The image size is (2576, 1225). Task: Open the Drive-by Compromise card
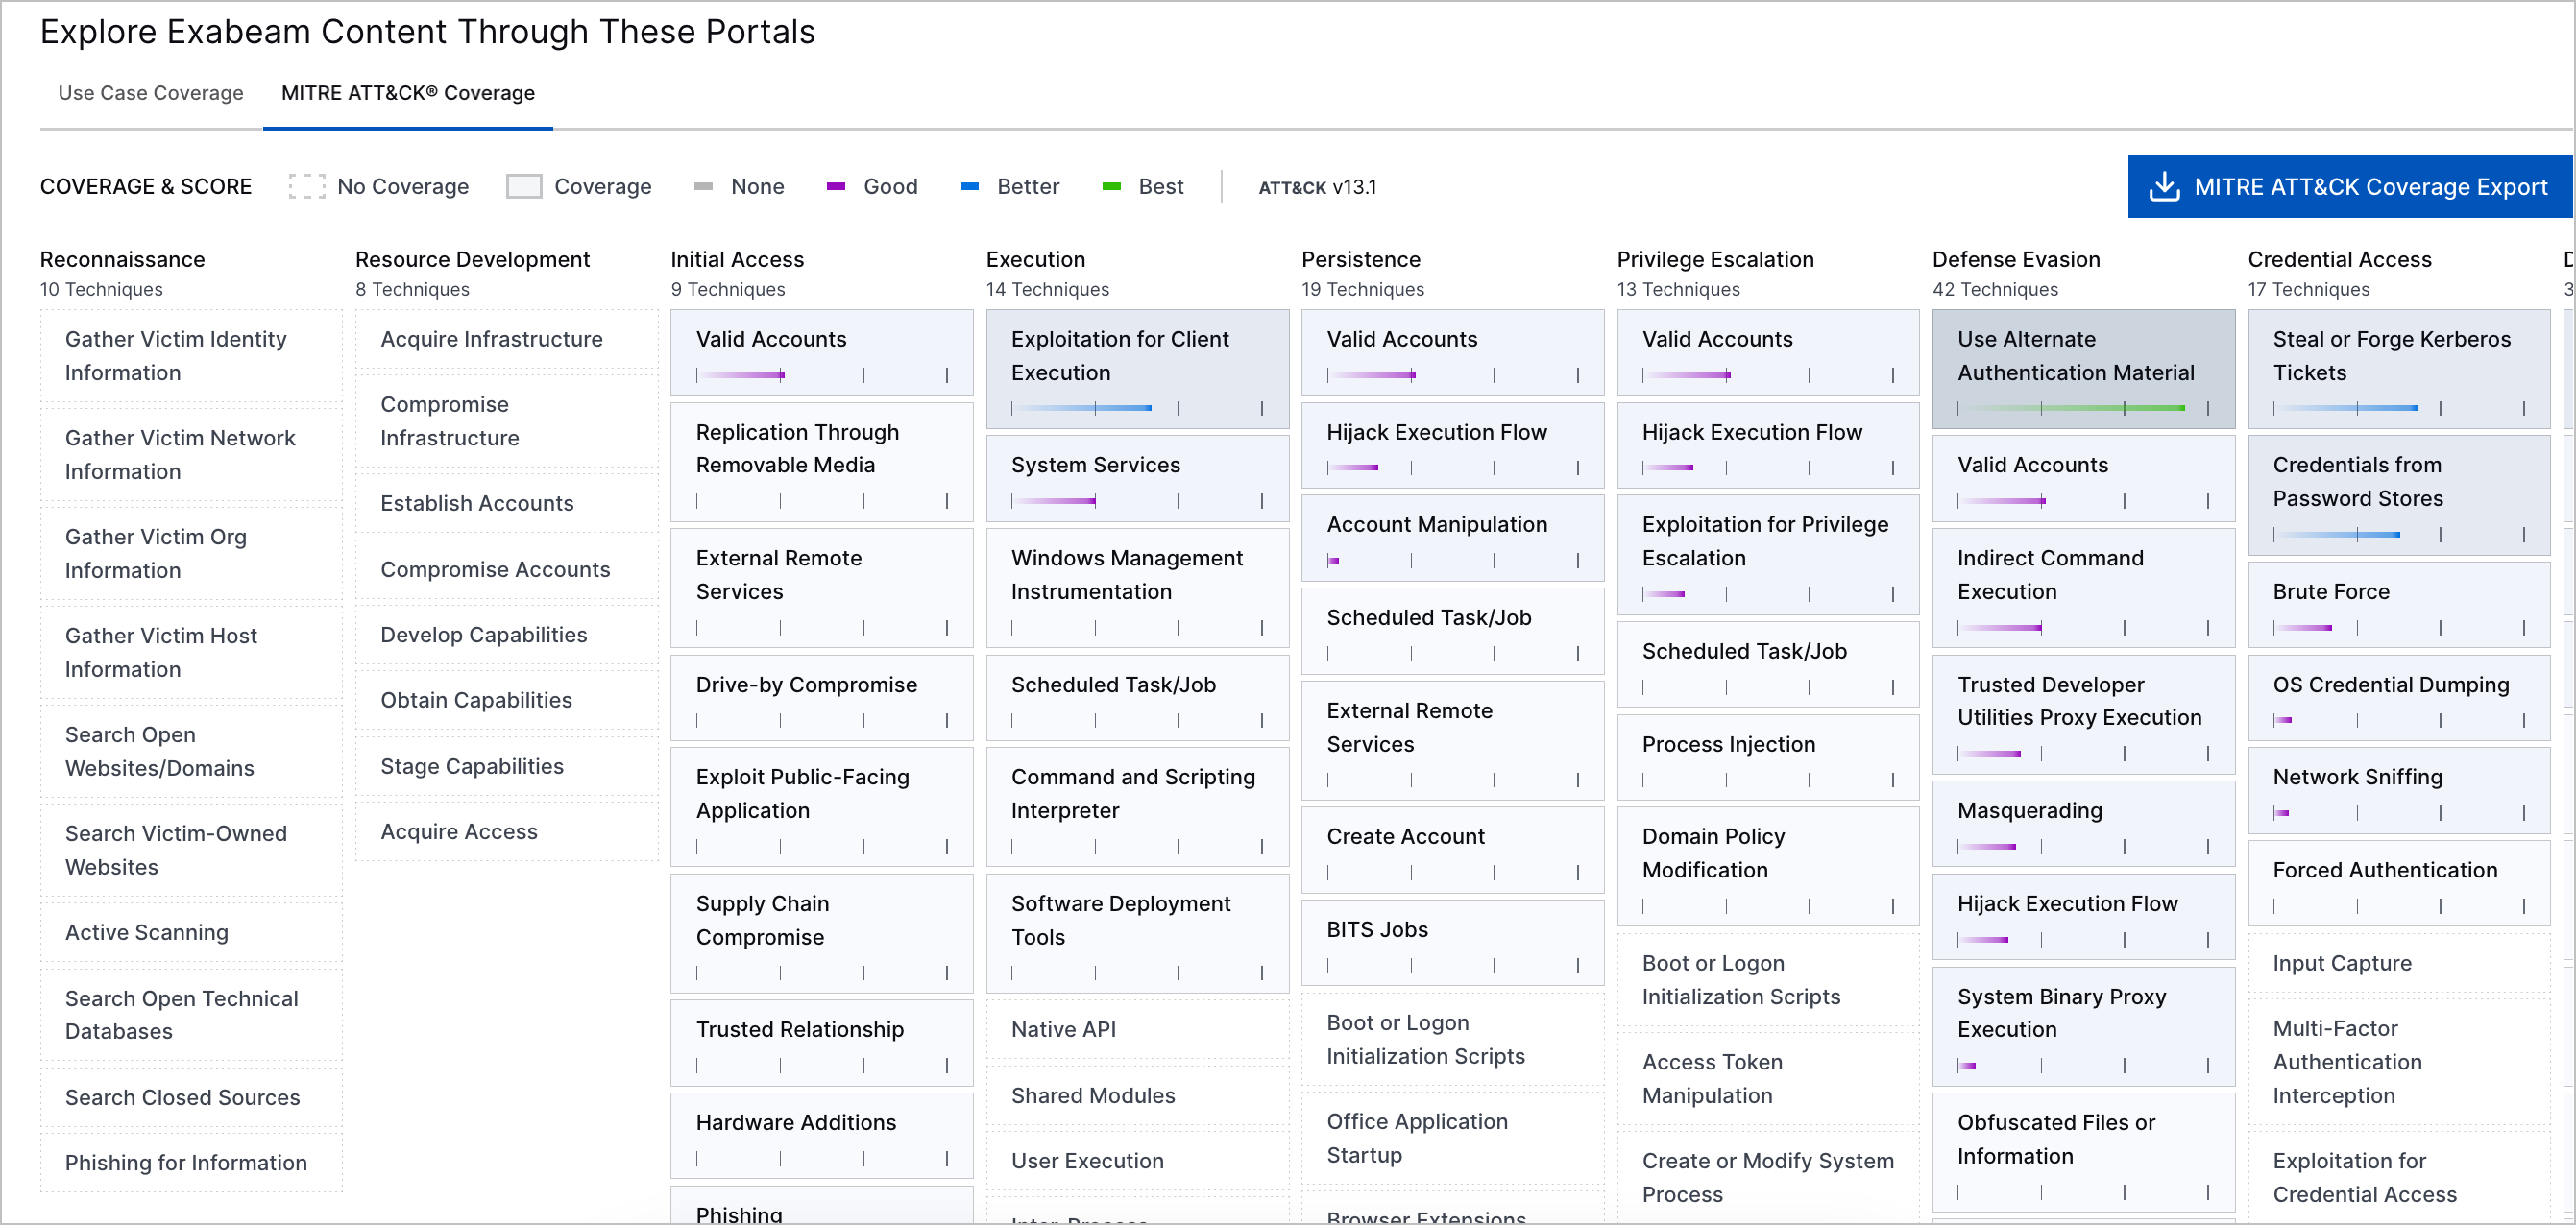pyautogui.click(x=822, y=699)
